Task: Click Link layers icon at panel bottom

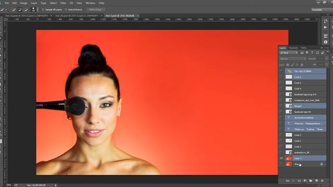Action: 288,181
